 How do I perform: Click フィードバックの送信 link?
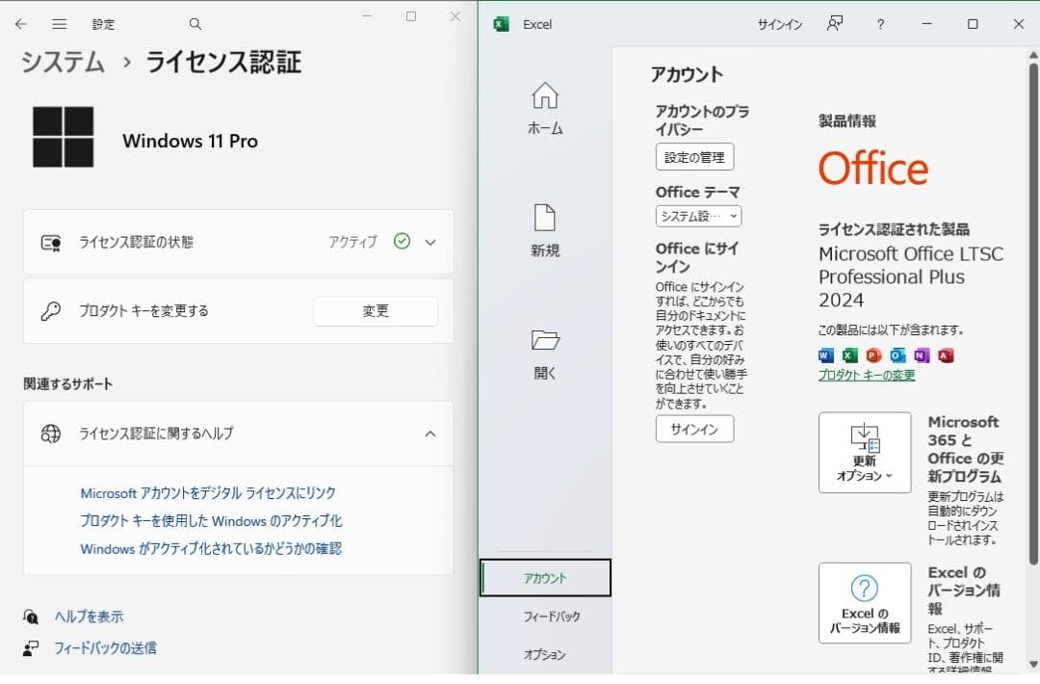[106, 647]
